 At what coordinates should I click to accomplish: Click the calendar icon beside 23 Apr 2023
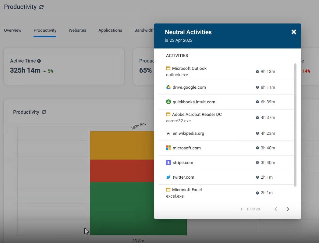pyautogui.click(x=166, y=40)
